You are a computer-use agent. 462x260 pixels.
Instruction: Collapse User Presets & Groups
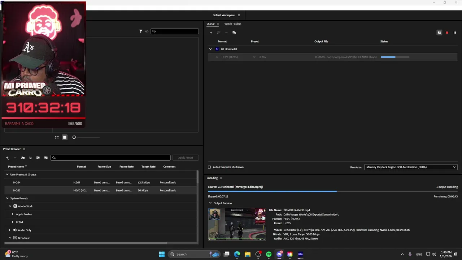pyautogui.click(x=7, y=174)
